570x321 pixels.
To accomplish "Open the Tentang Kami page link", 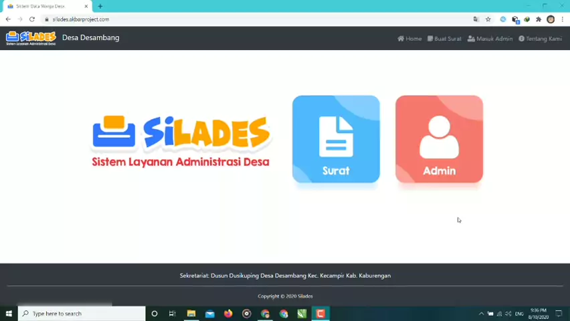I will pos(540,39).
